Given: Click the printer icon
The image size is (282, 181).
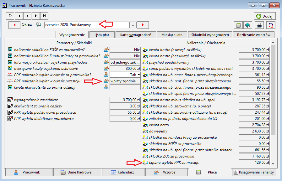Looking at the screenshot, I should 259,25.
